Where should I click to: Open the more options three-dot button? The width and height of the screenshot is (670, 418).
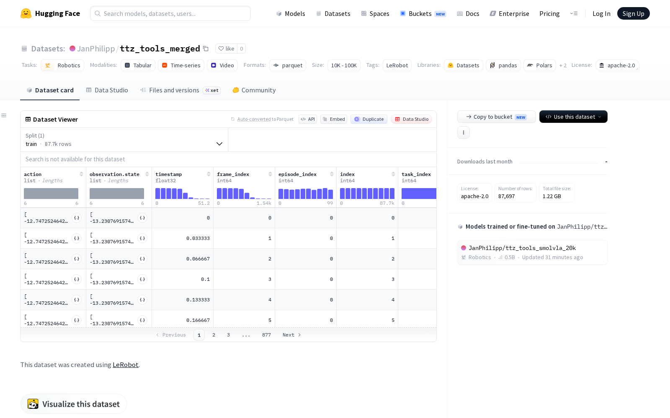(x=464, y=133)
